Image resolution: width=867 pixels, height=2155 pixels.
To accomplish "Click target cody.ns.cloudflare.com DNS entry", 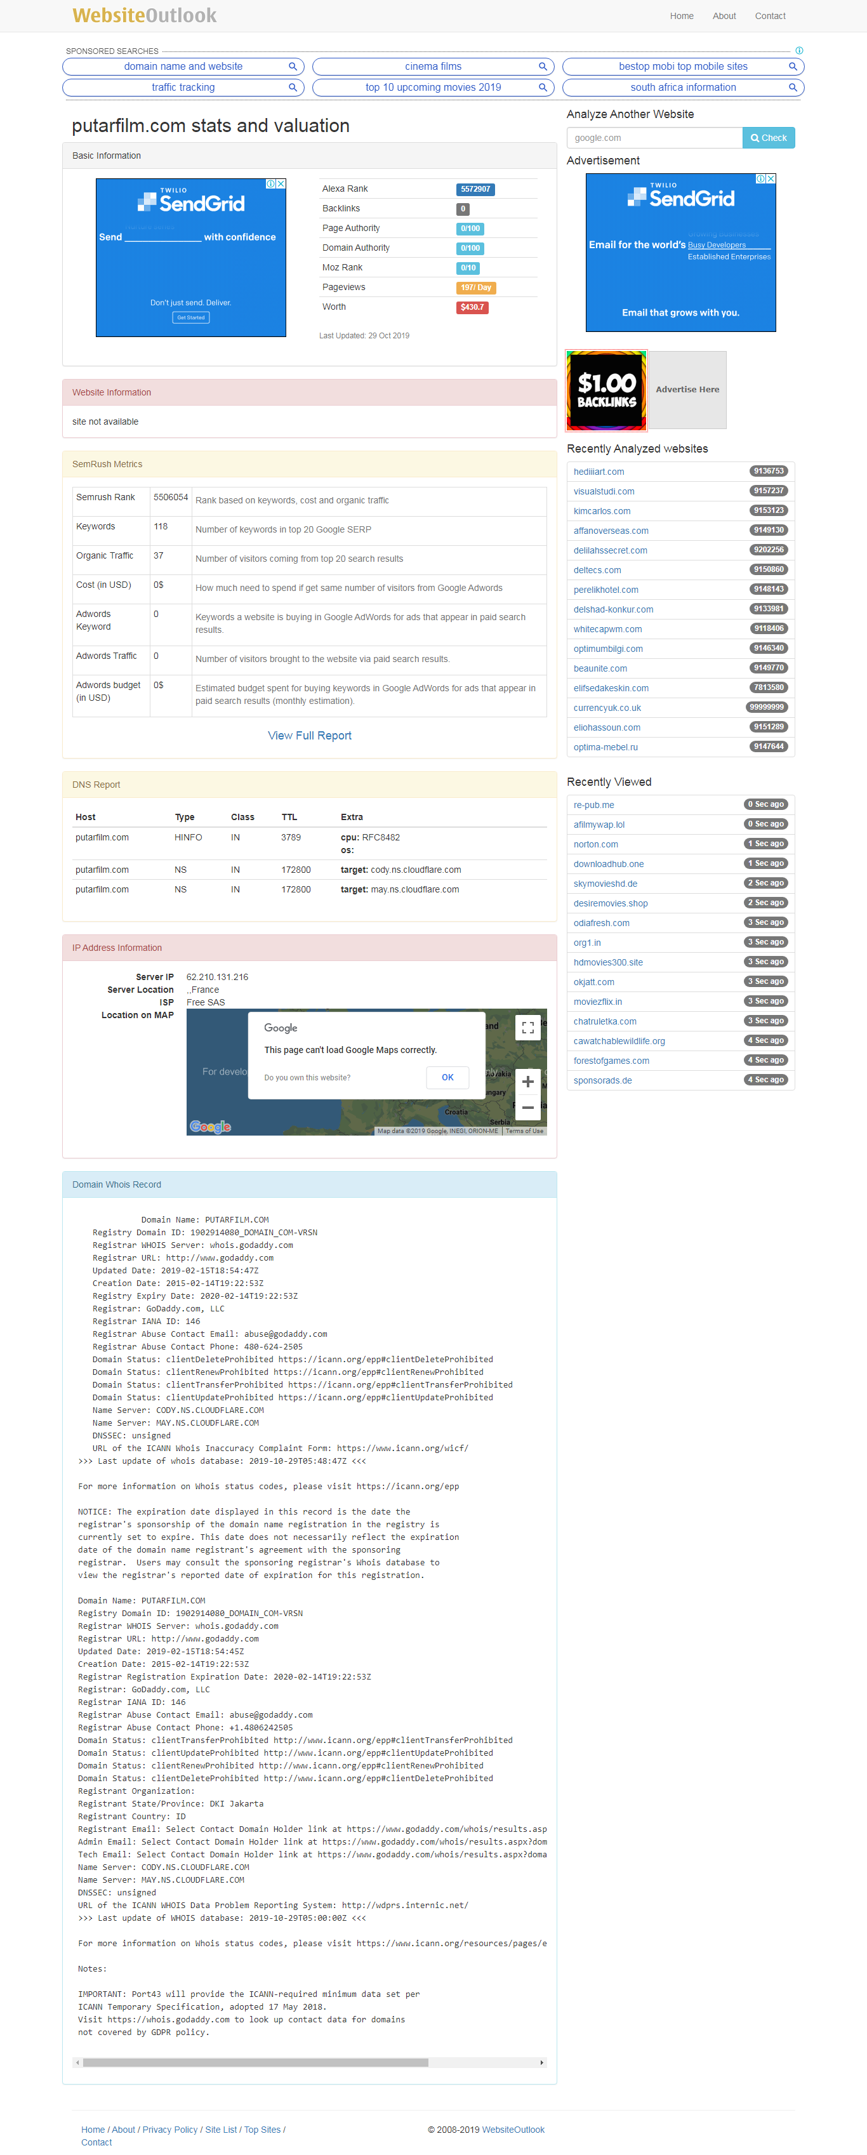I will (401, 870).
